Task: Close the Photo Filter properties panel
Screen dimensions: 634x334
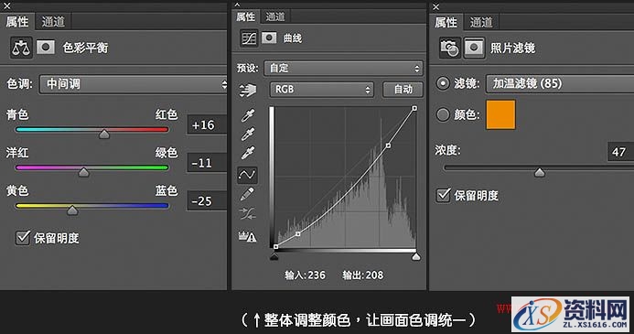Action: coord(435,7)
